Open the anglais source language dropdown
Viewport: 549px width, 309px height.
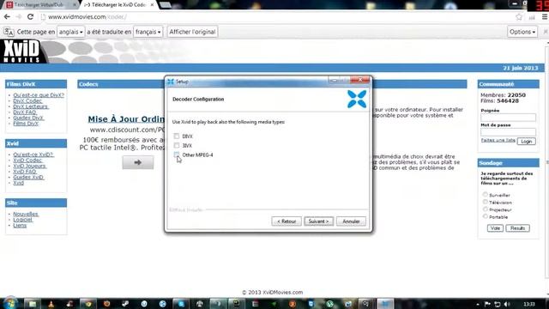[70, 32]
